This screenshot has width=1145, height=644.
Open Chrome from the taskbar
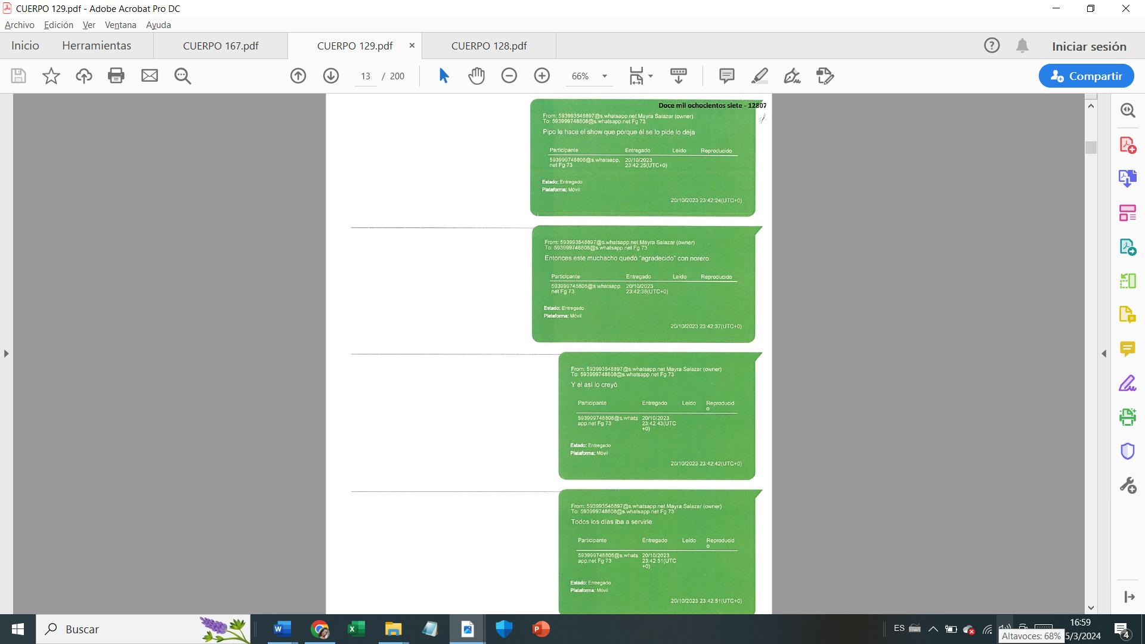point(319,629)
